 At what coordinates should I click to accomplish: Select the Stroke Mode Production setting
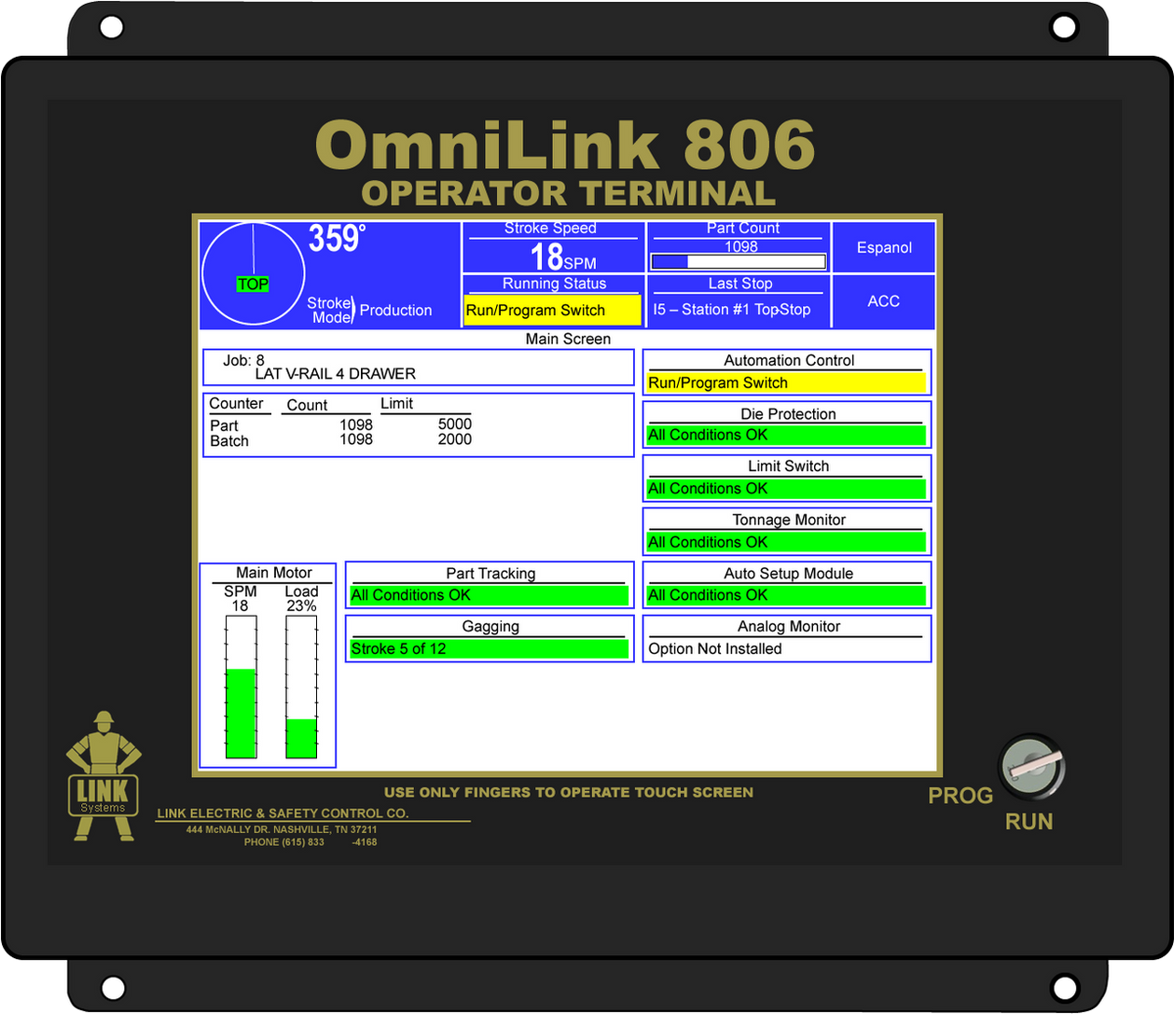click(x=370, y=310)
